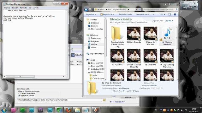This screenshot has width=202, height=113.
Task: Toggle the preview pane icon
Action: (169, 14)
